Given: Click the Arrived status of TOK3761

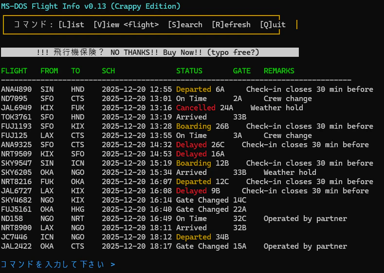Looking at the screenshot, I should [191, 117].
